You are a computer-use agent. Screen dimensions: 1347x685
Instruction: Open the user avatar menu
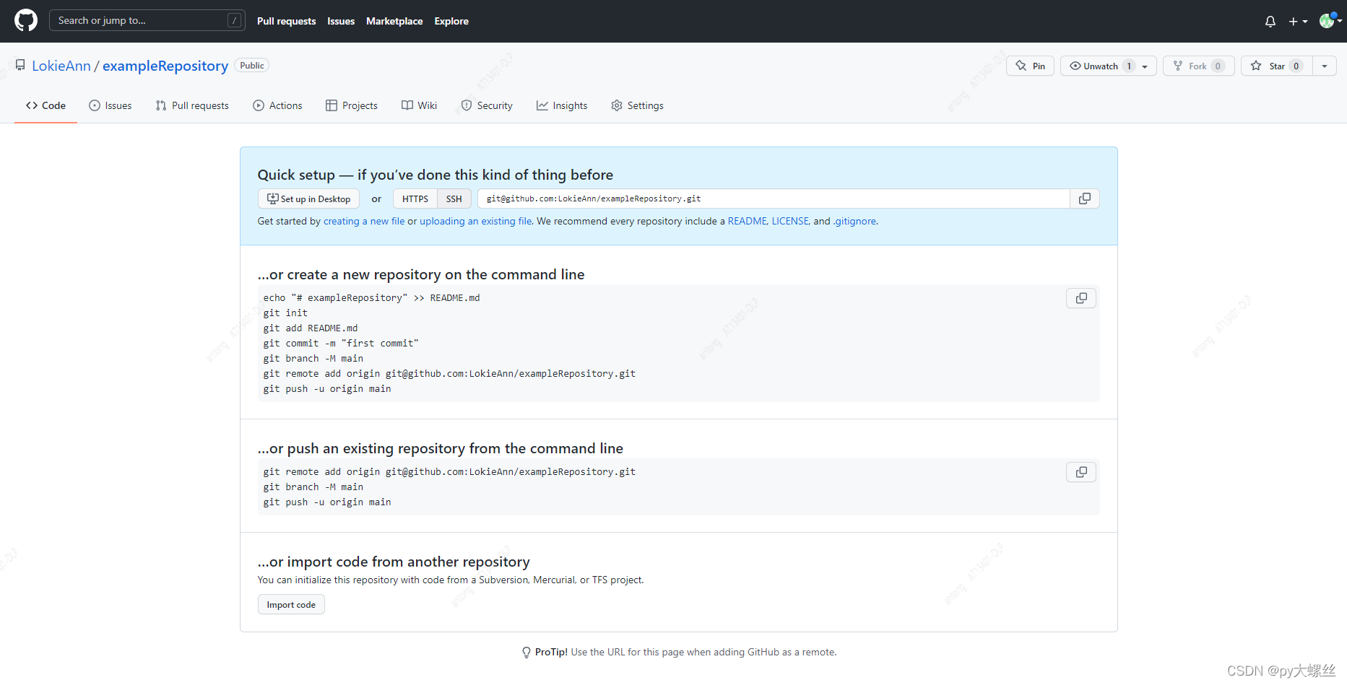(1330, 21)
